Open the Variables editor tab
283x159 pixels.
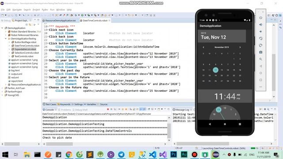(90, 104)
